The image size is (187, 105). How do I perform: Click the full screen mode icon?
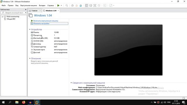pos(95,6)
